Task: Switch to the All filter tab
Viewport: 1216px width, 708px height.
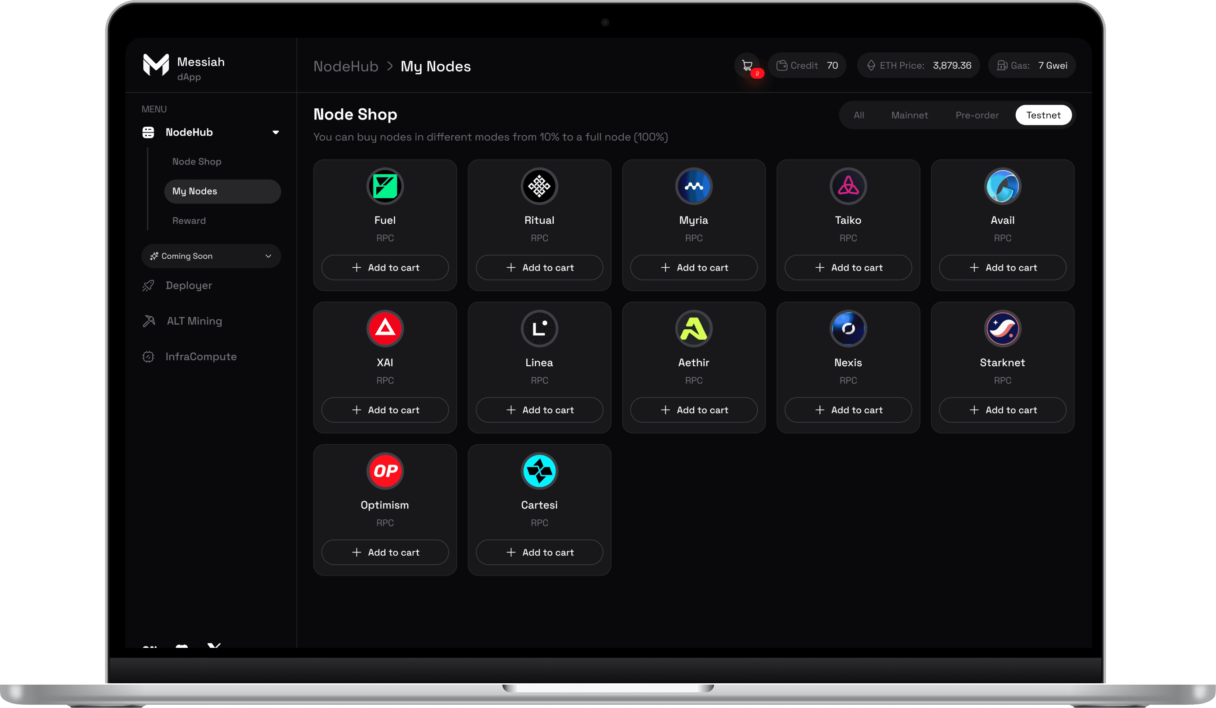Action: [x=859, y=115]
